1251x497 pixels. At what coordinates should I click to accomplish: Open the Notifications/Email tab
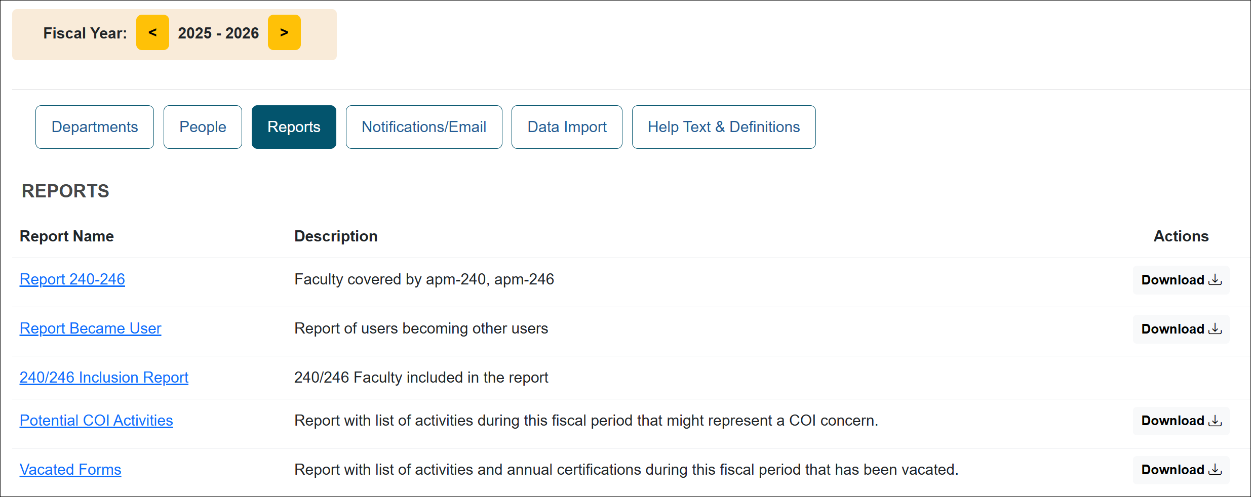click(x=424, y=127)
